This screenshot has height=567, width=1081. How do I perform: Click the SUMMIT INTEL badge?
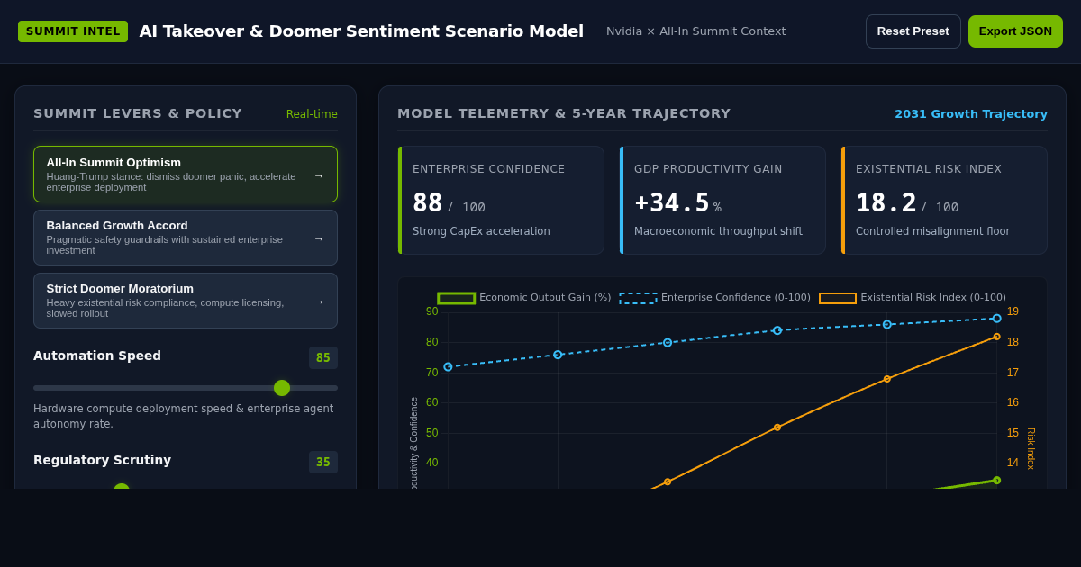click(x=73, y=31)
